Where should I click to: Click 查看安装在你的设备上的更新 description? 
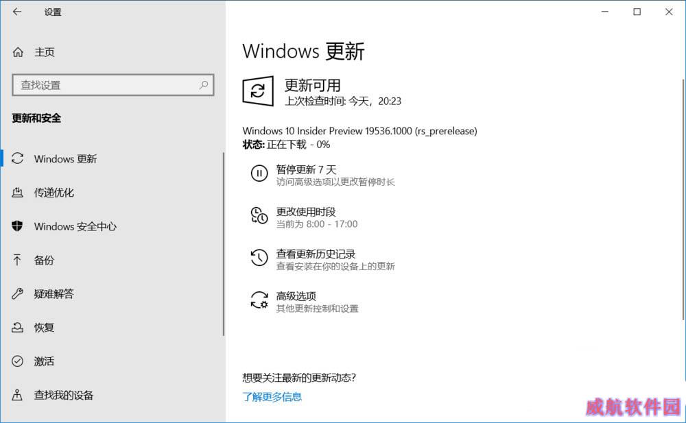(x=335, y=266)
